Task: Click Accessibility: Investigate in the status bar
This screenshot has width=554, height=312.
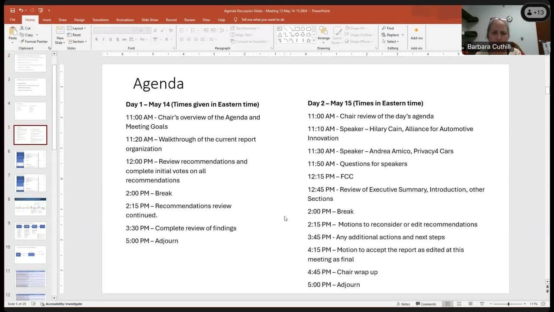Action: pyautogui.click(x=61, y=304)
